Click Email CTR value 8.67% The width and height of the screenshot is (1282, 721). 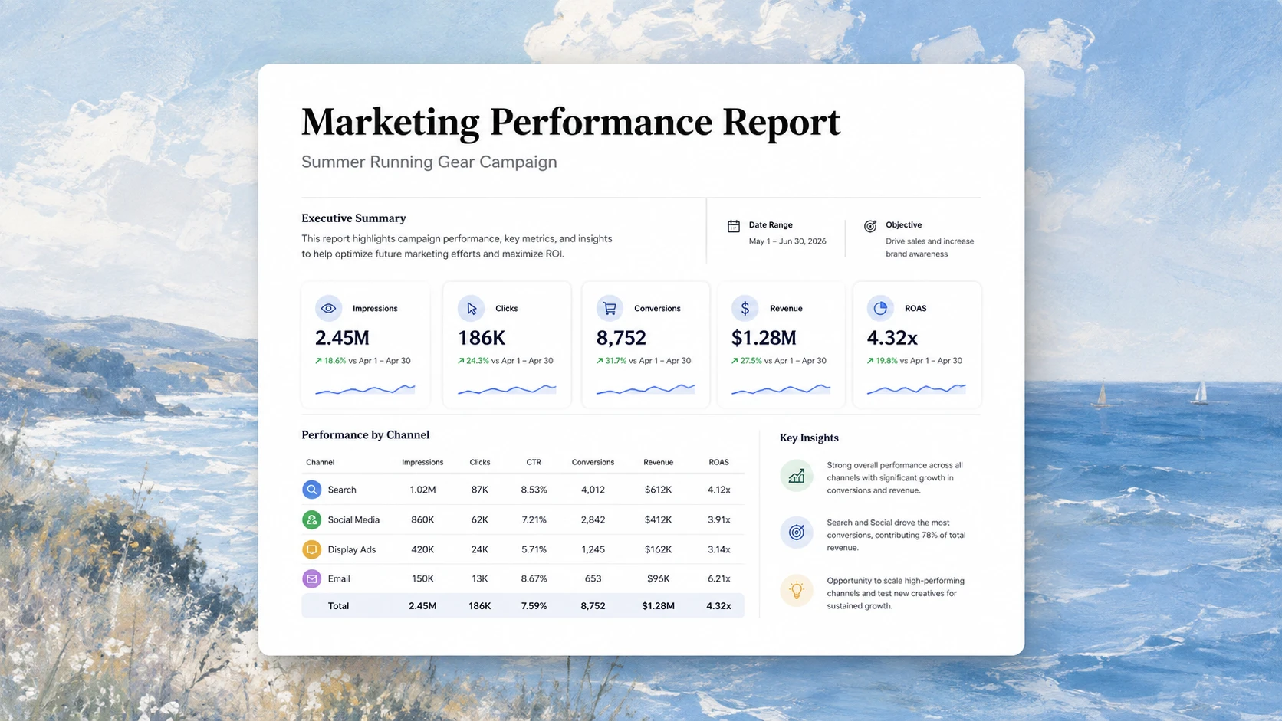point(534,578)
